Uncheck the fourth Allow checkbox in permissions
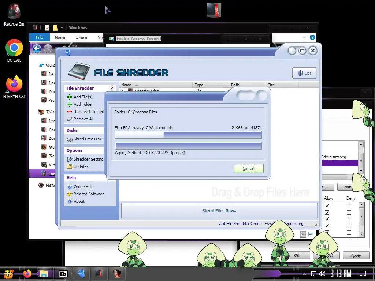The width and height of the screenshot is (375, 281). click(x=327, y=225)
